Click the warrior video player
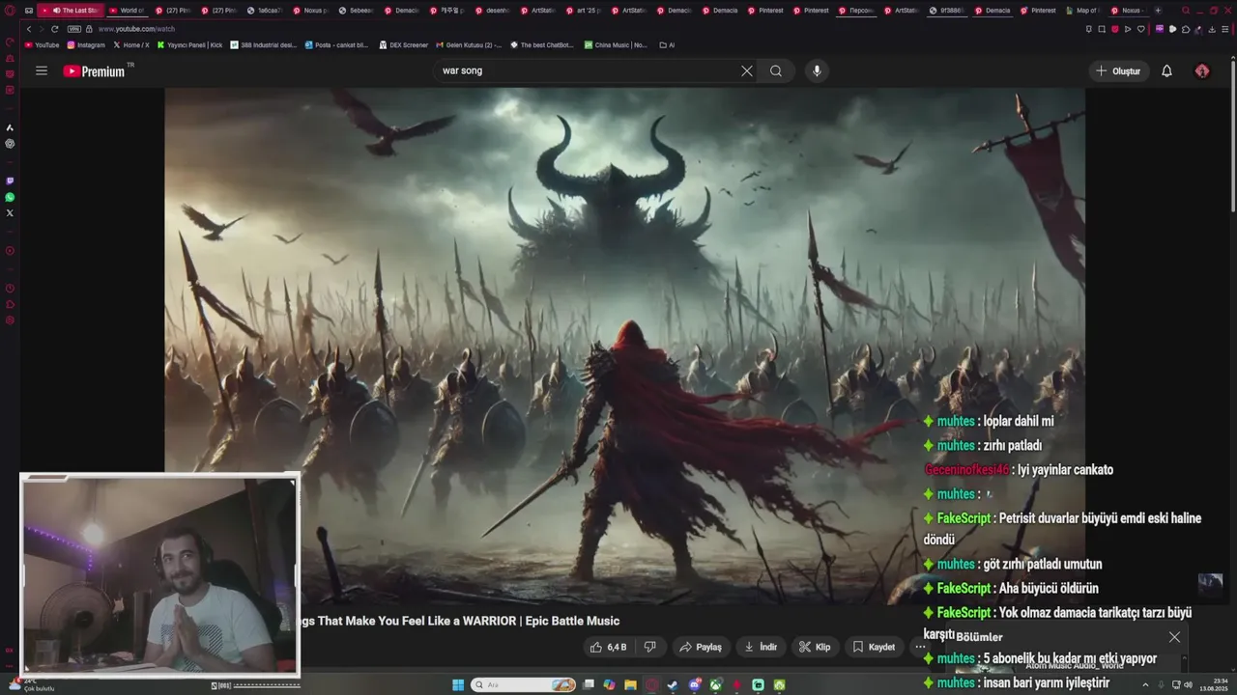The width and height of the screenshot is (1237, 695). (x=624, y=346)
